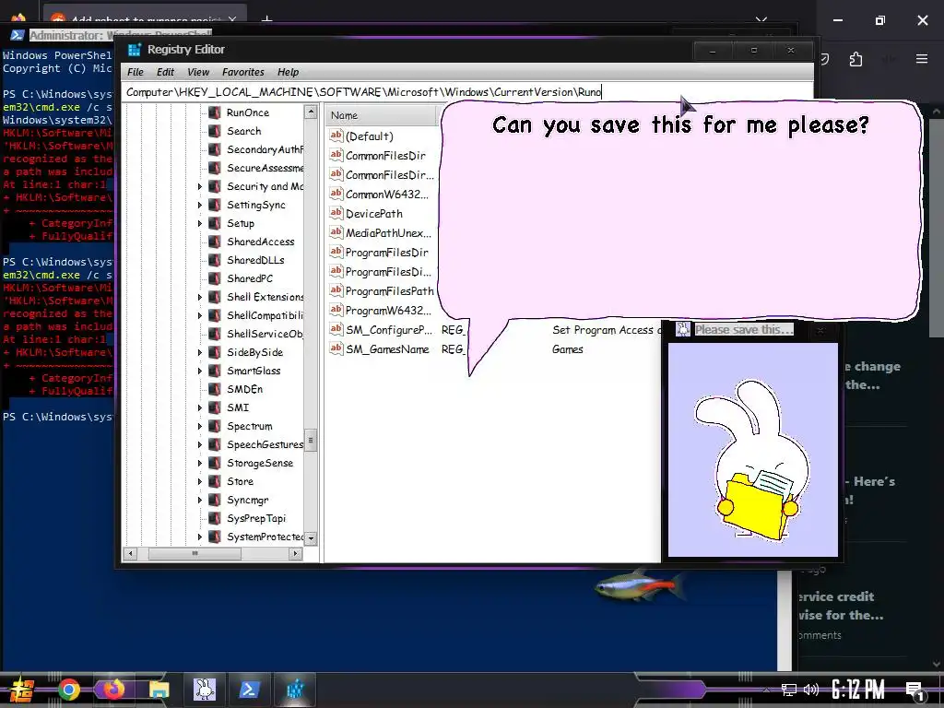This screenshot has height=708, width=944.
Task: Select the SystemProtected key in tree
Action: coord(265,537)
